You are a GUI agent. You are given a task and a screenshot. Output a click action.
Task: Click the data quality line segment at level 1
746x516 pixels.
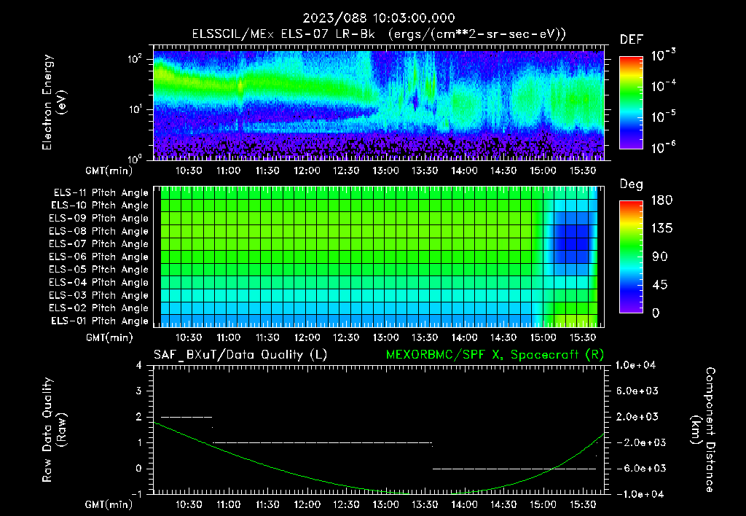(x=323, y=442)
